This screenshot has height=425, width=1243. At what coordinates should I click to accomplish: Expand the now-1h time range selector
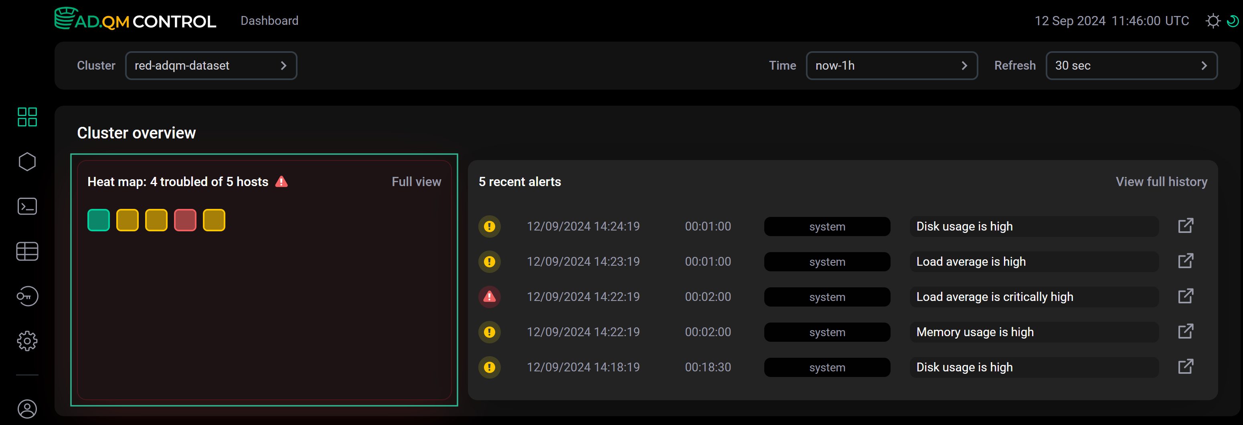point(892,65)
